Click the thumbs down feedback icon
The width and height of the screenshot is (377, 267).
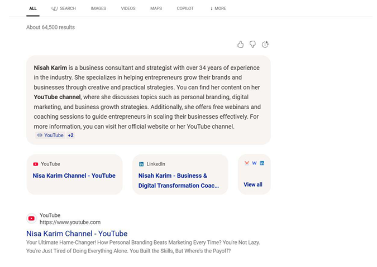(252, 45)
